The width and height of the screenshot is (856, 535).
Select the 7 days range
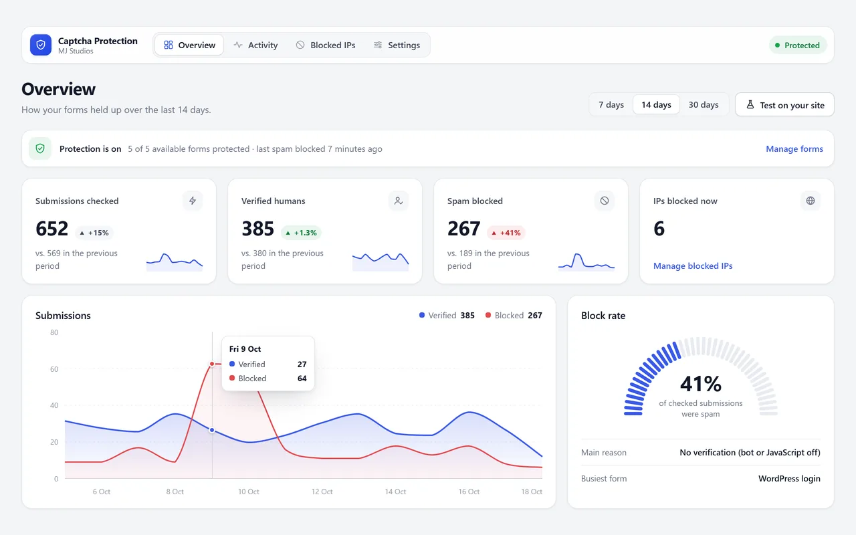click(611, 104)
